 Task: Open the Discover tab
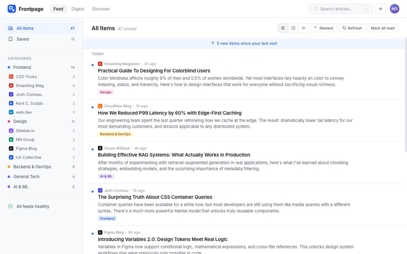point(101,9)
